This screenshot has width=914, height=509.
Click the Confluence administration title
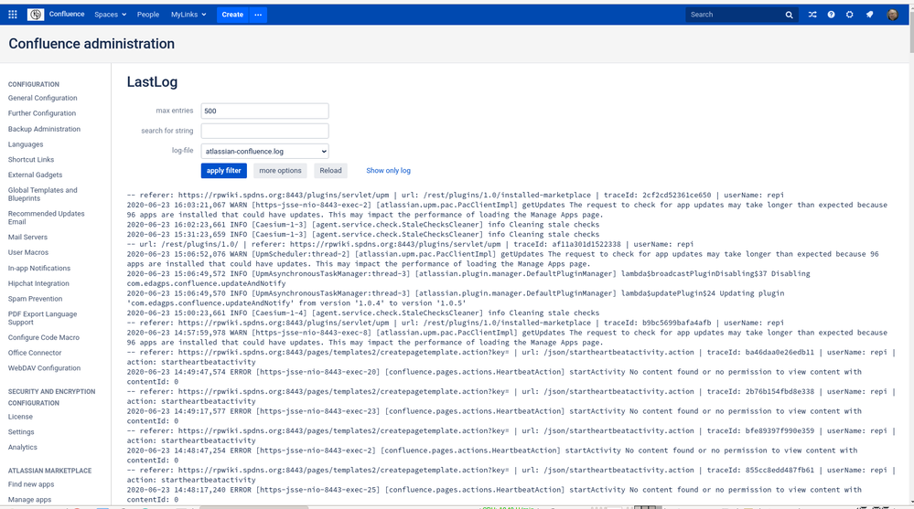[x=91, y=44]
